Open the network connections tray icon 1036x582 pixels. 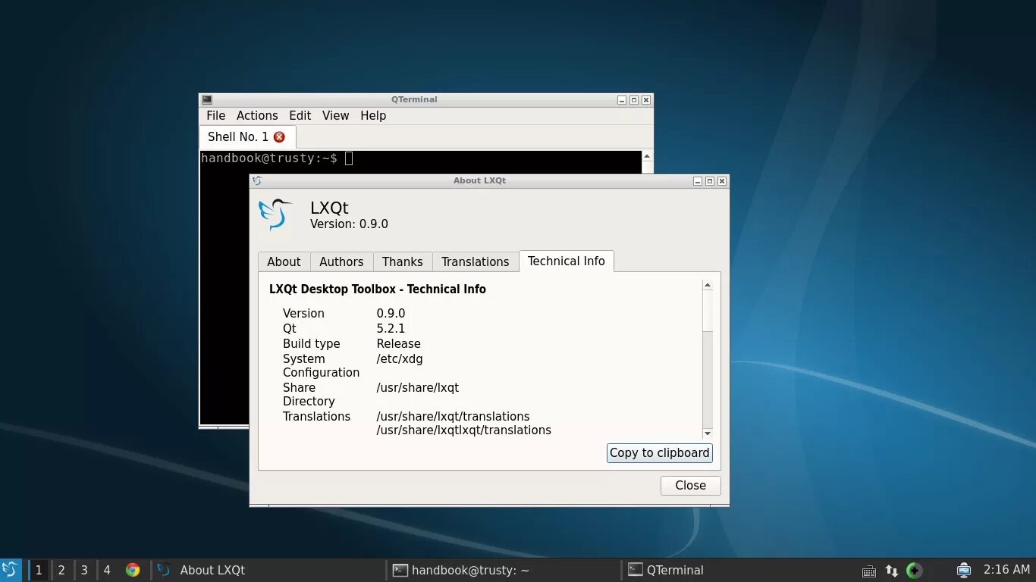pyautogui.click(x=892, y=571)
